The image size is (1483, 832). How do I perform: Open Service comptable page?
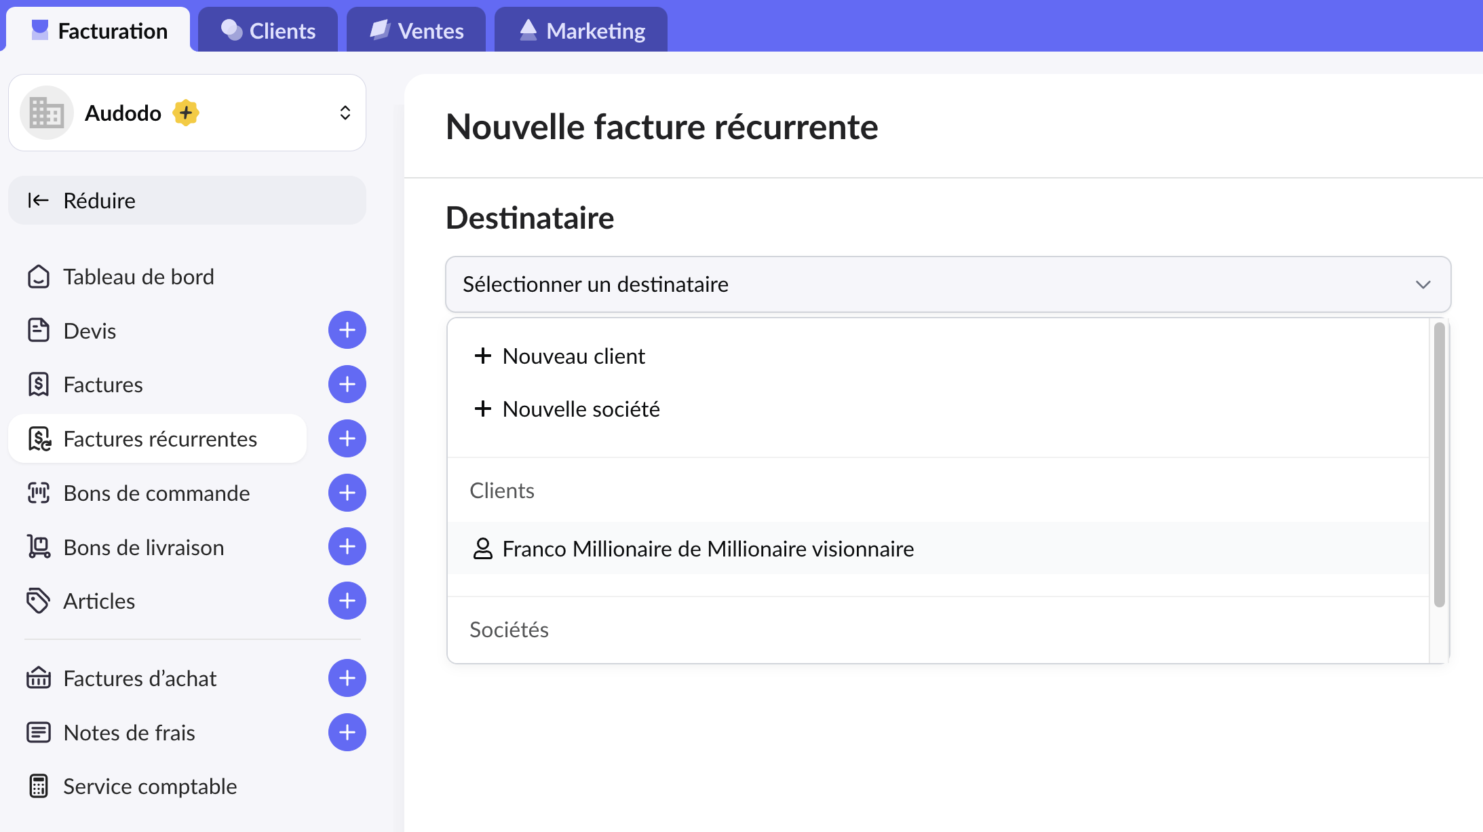click(x=150, y=787)
